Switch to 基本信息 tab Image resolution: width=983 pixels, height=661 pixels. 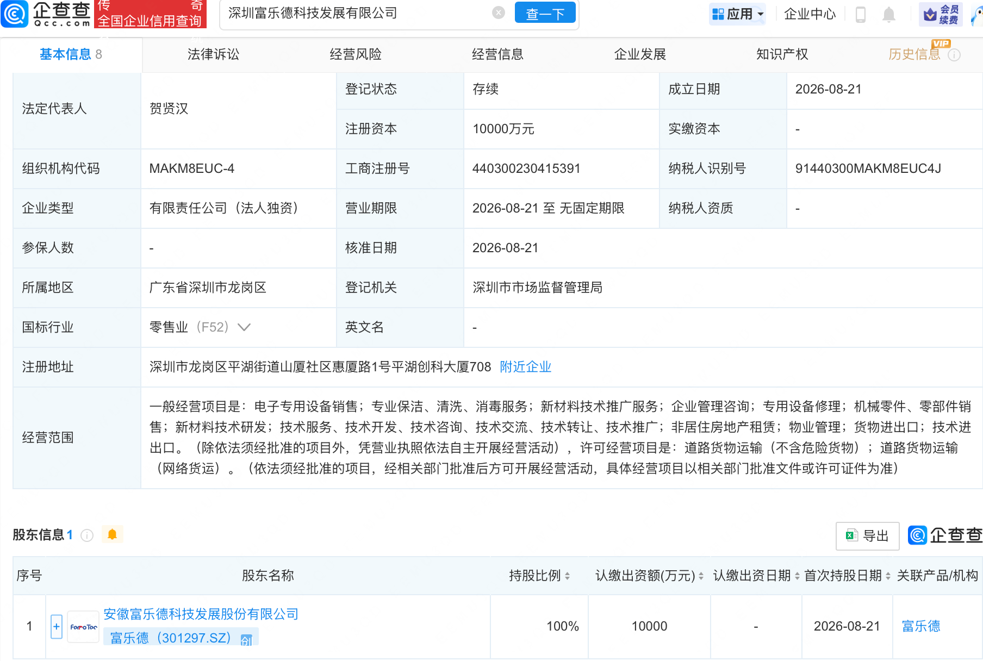click(71, 54)
